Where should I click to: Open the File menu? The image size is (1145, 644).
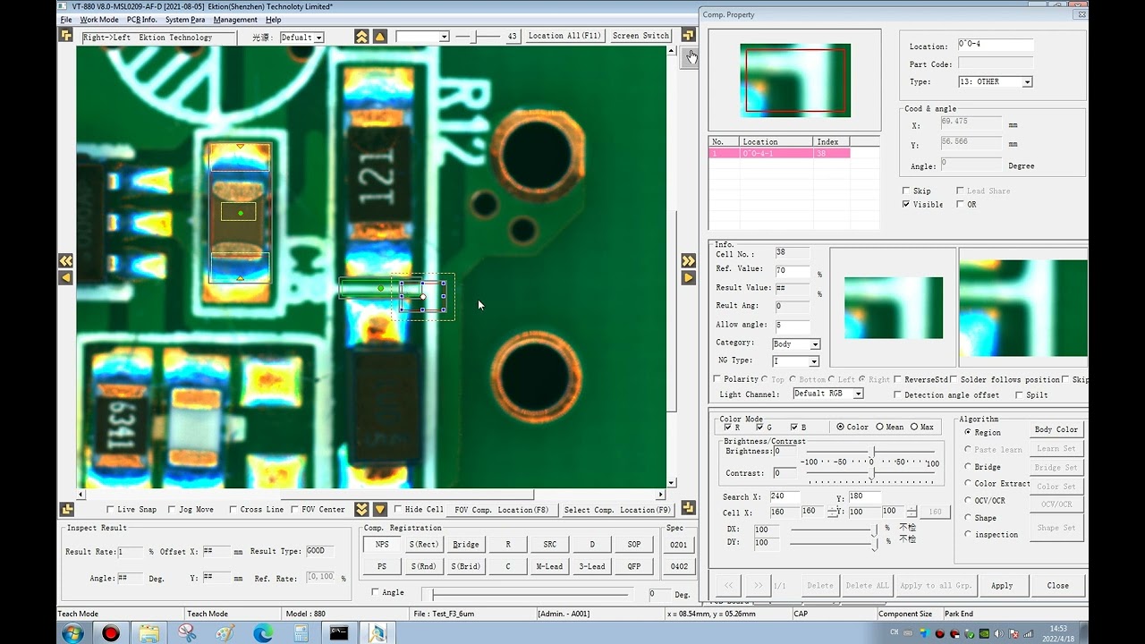(66, 20)
